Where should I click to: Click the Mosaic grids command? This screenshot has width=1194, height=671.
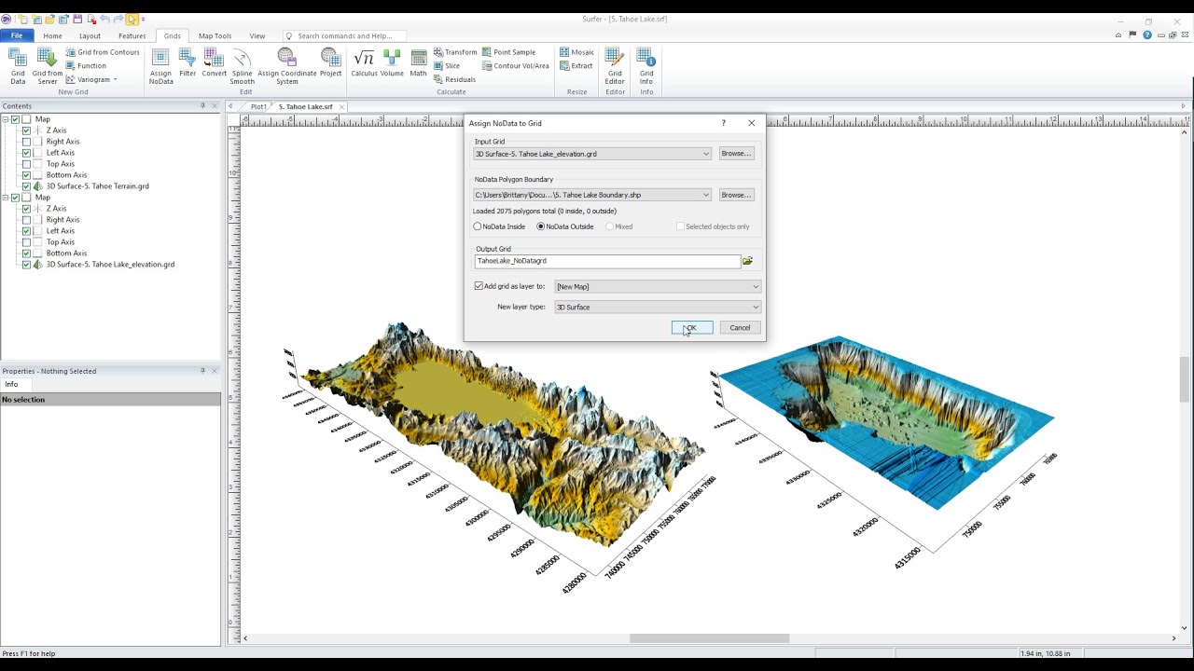click(x=576, y=52)
